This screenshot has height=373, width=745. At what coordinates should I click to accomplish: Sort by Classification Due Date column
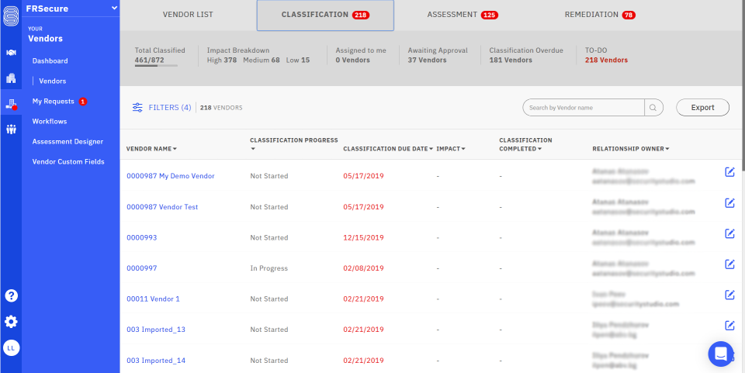pos(388,149)
